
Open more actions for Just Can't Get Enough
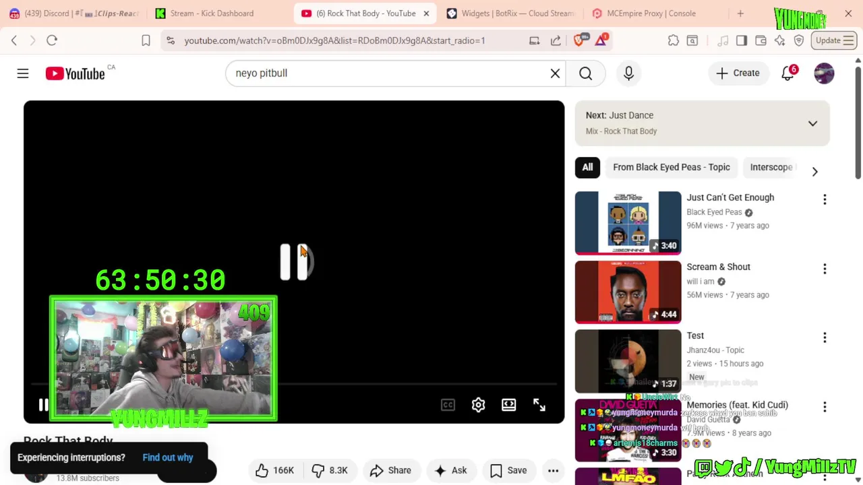coord(825,199)
